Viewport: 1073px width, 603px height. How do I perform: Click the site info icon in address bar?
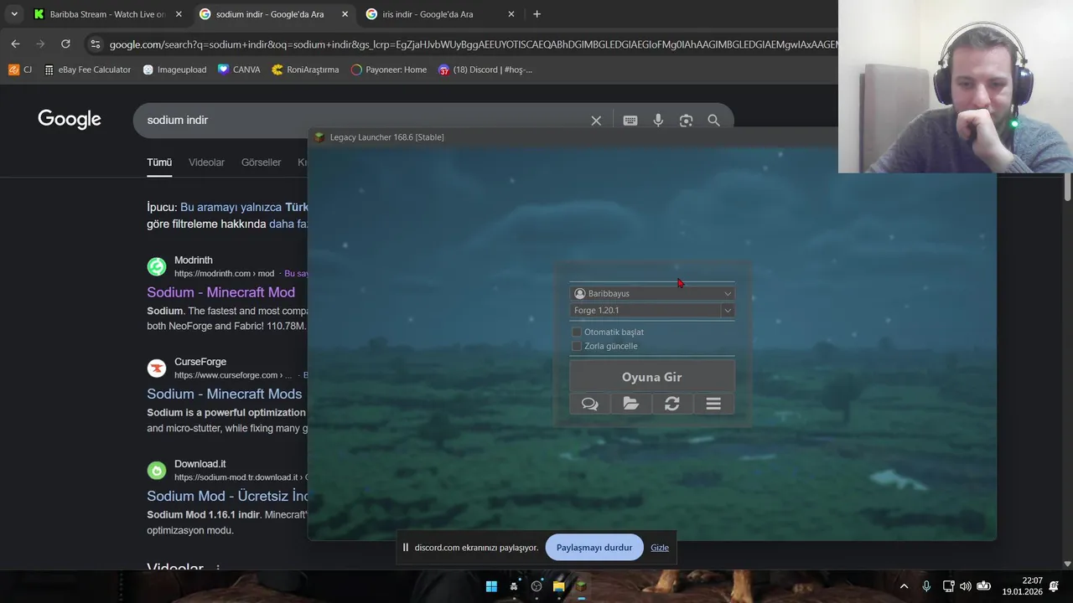(x=95, y=44)
